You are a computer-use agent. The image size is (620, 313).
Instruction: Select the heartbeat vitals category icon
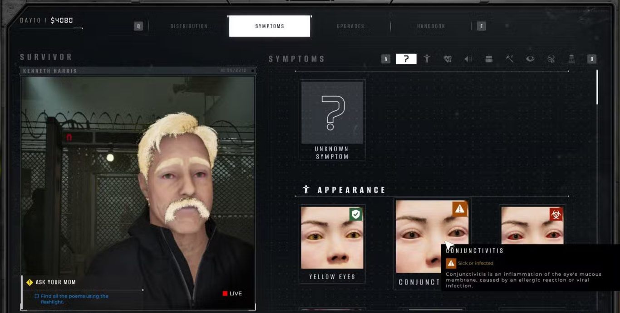[448, 59]
